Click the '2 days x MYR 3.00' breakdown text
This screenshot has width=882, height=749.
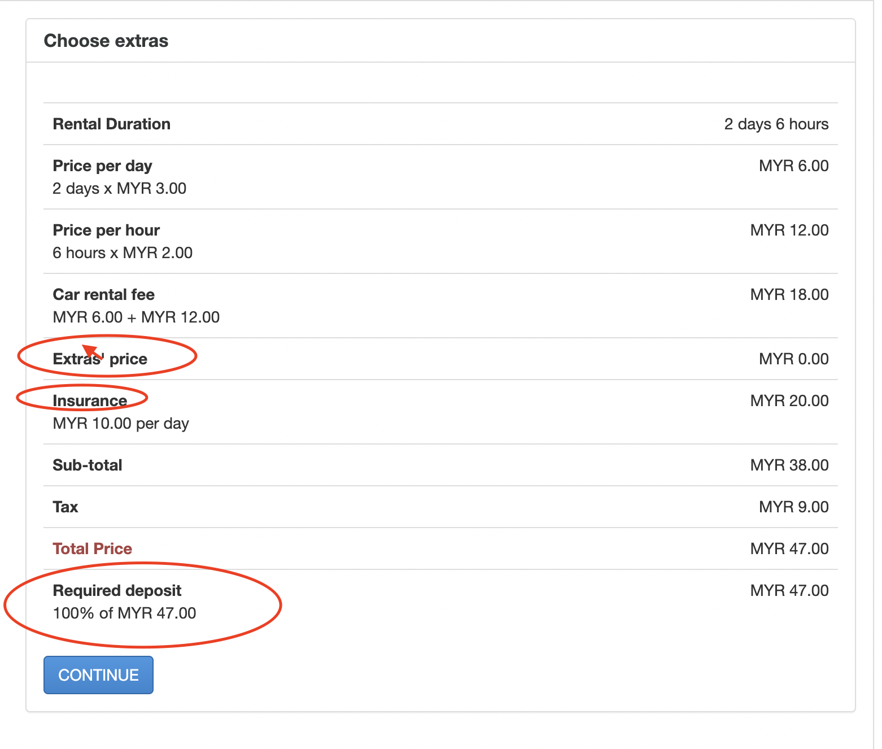click(x=119, y=188)
